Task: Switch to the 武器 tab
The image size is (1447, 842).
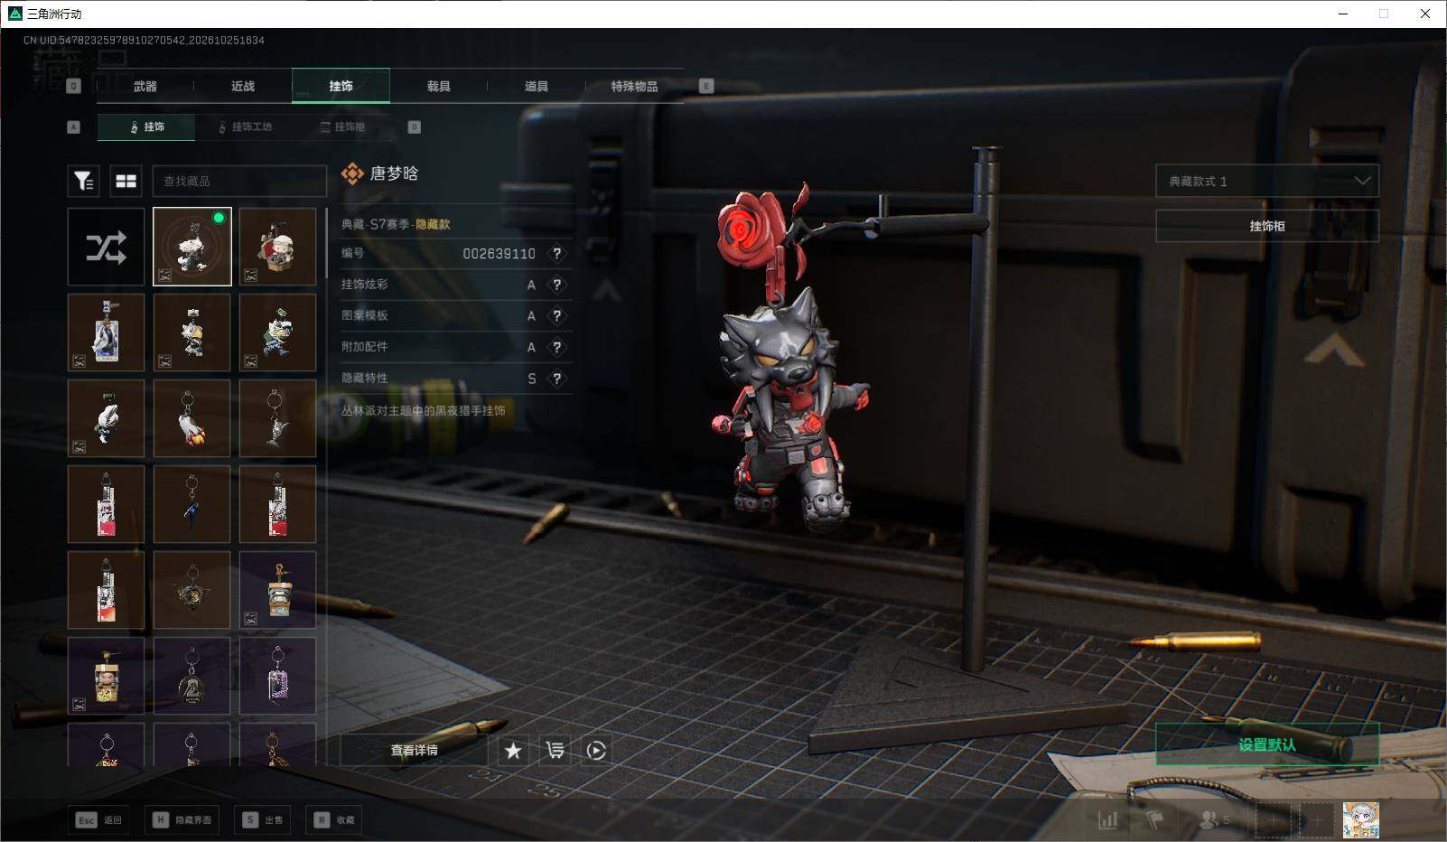Action: point(145,86)
